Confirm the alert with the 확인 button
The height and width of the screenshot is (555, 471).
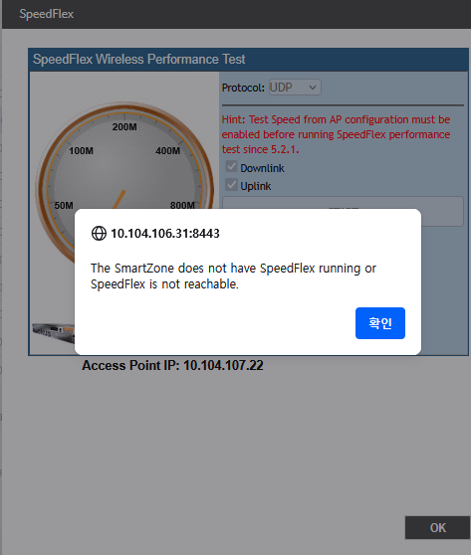(x=380, y=323)
